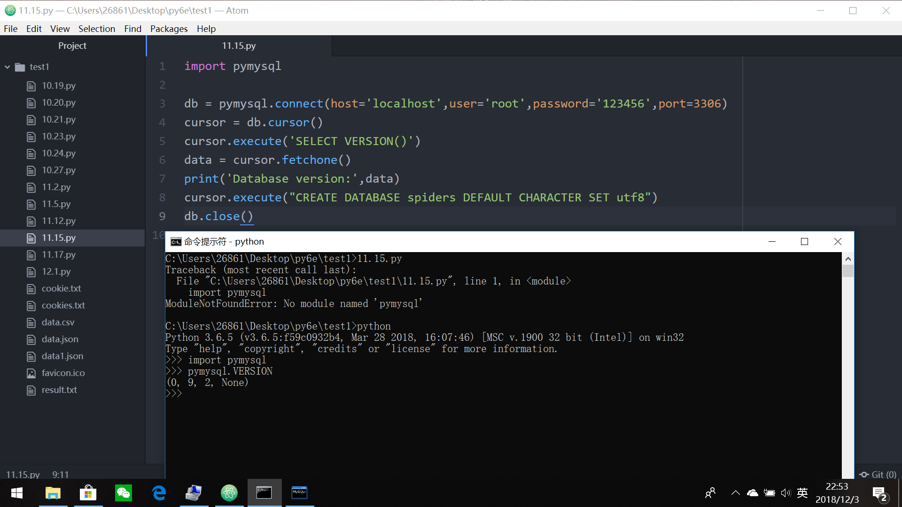Open 10.19.py in the tree
This screenshot has height=507, width=902.
(x=59, y=85)
